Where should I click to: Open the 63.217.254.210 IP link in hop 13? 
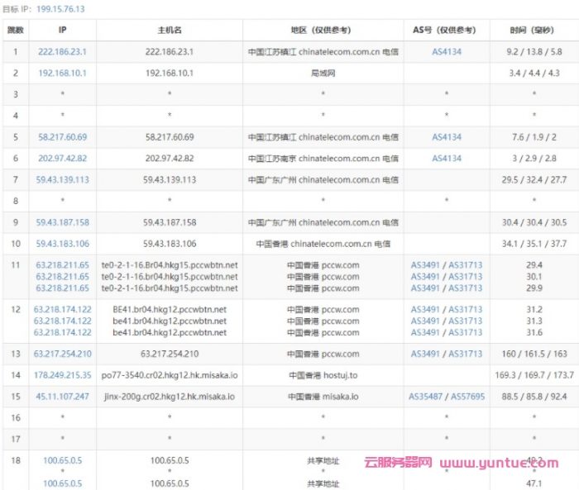click(62, 354)
